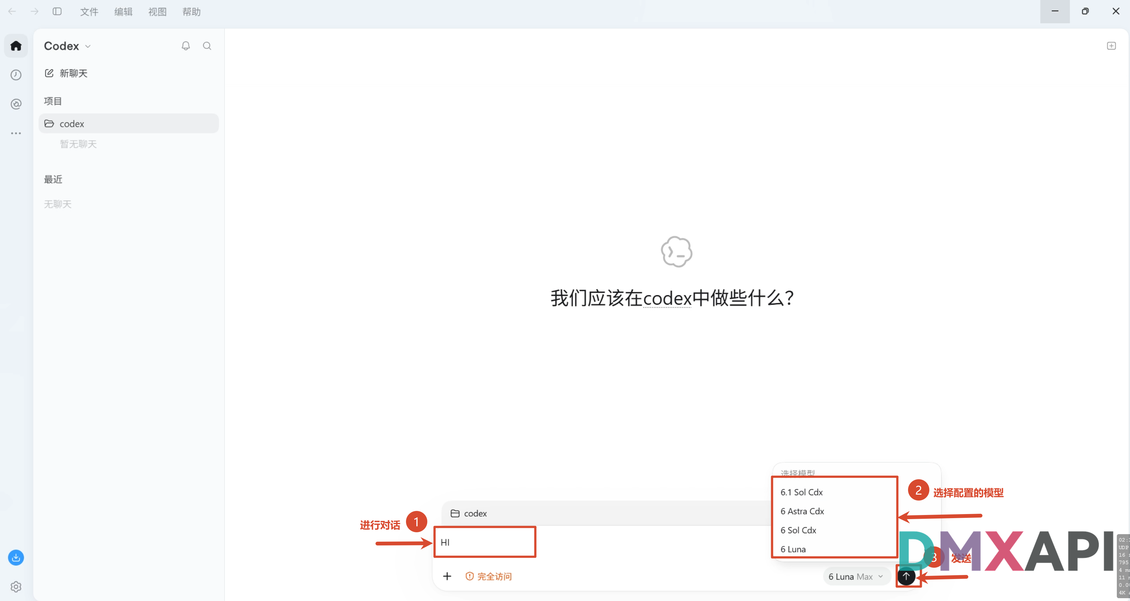The width and height of the screenshot is (1130, 601).
Task: Click the 完全访问 permission button
Action: pyautogui.click(x=489, y=577)
